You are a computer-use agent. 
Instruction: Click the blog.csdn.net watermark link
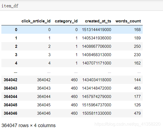point(128,124)
